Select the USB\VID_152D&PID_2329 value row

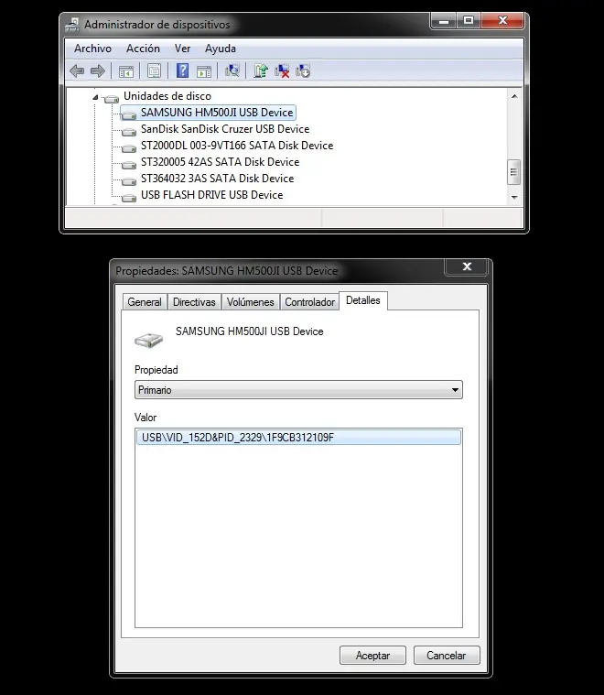pos(298,438)
